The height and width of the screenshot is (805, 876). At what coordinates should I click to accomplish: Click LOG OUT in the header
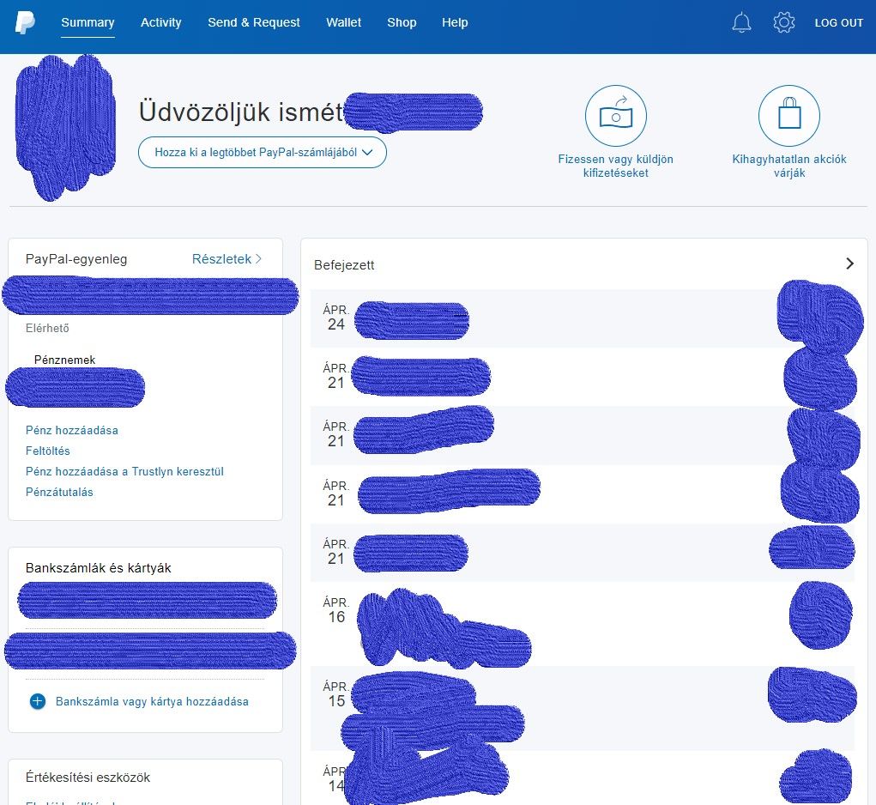[838, 23]
